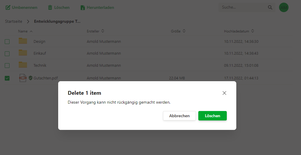Viewport: 301px width, 155px height.
Task: Toggle sort arrows on Größe column
Action: coord(184,31)
